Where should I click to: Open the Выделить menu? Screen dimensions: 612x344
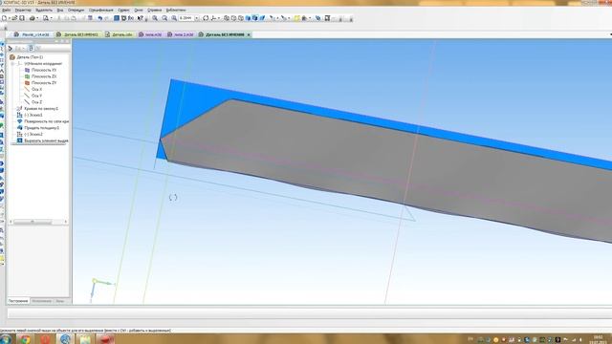pos(43,11)
